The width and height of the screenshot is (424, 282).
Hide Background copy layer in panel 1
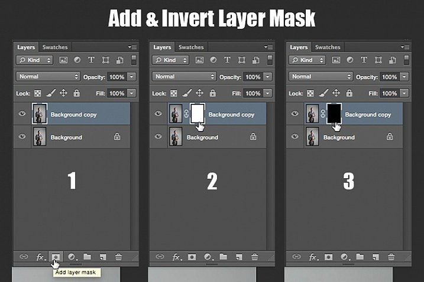coord(22,114)
